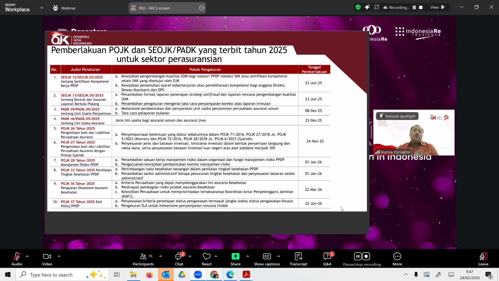Click Remove spotlight button
Image resolution: width=499 pixels, height=281 pixels.
[397, 116]
